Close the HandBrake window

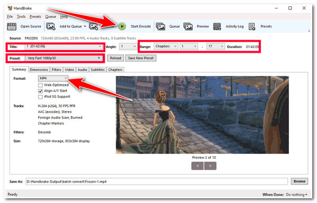[x=304, y=8]
